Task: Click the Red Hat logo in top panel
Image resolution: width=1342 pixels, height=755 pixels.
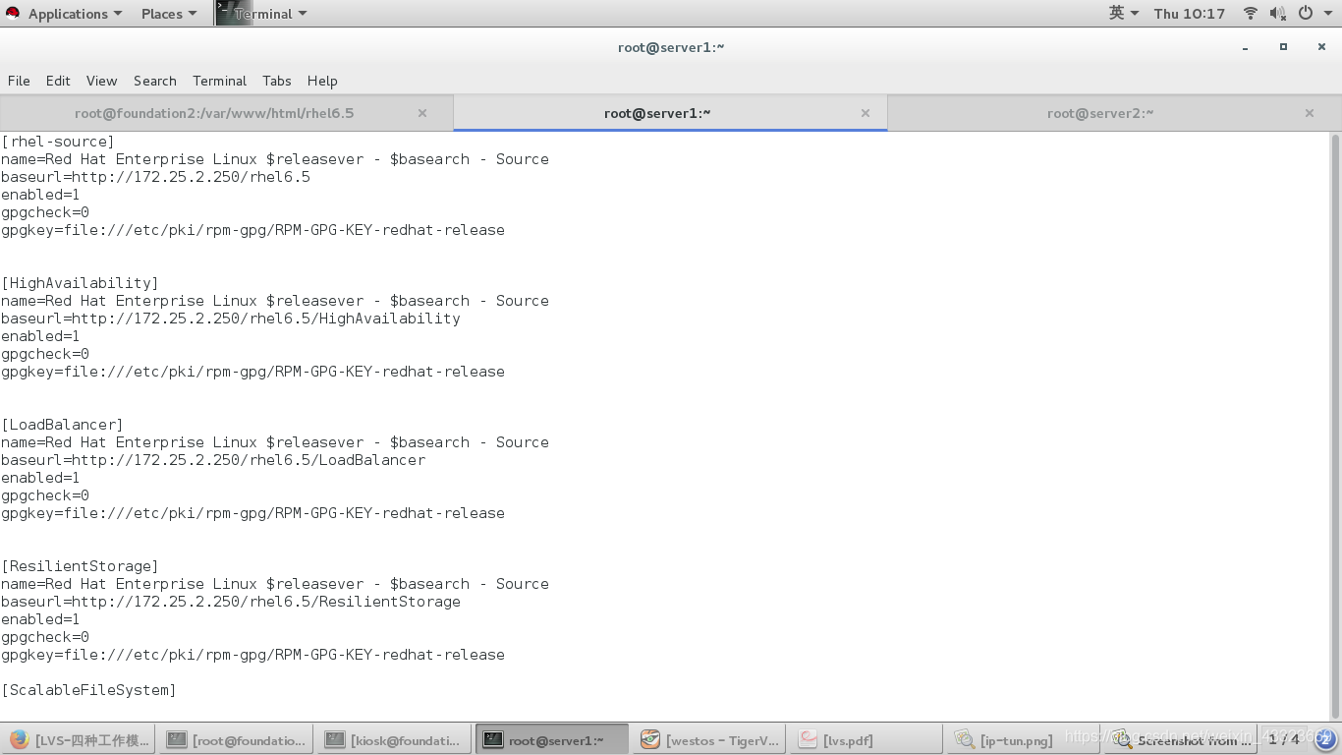Action: [x=14, y=14]
